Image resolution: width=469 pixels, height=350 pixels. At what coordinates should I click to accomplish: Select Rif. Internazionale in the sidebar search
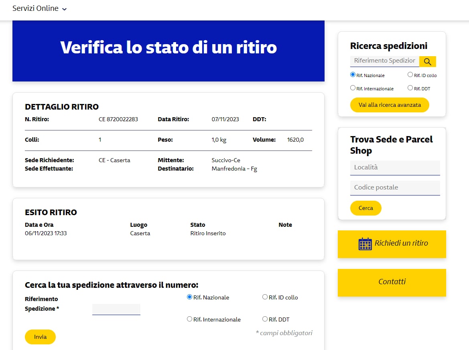[353, 87]
